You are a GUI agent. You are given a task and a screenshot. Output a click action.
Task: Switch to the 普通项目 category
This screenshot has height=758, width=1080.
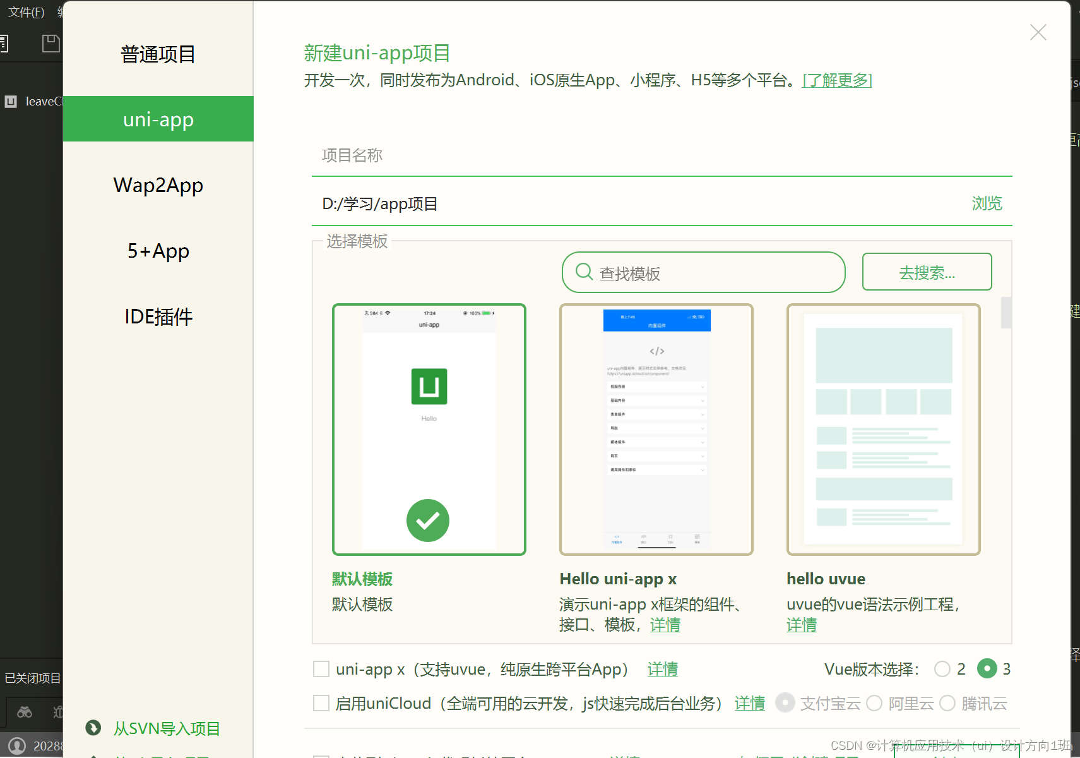click(158, 54)
